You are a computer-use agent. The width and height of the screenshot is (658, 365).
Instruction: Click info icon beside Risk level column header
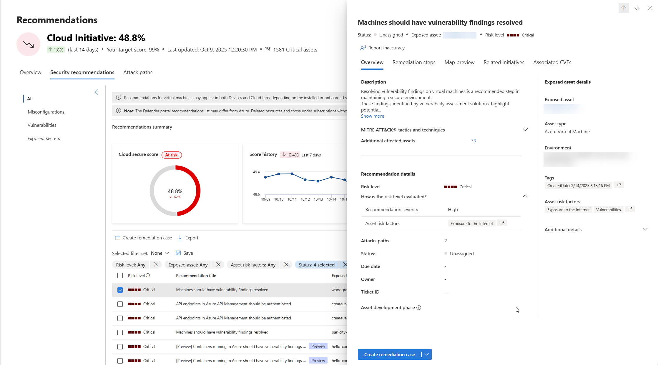pyautogui.click(x=148, y=275)
